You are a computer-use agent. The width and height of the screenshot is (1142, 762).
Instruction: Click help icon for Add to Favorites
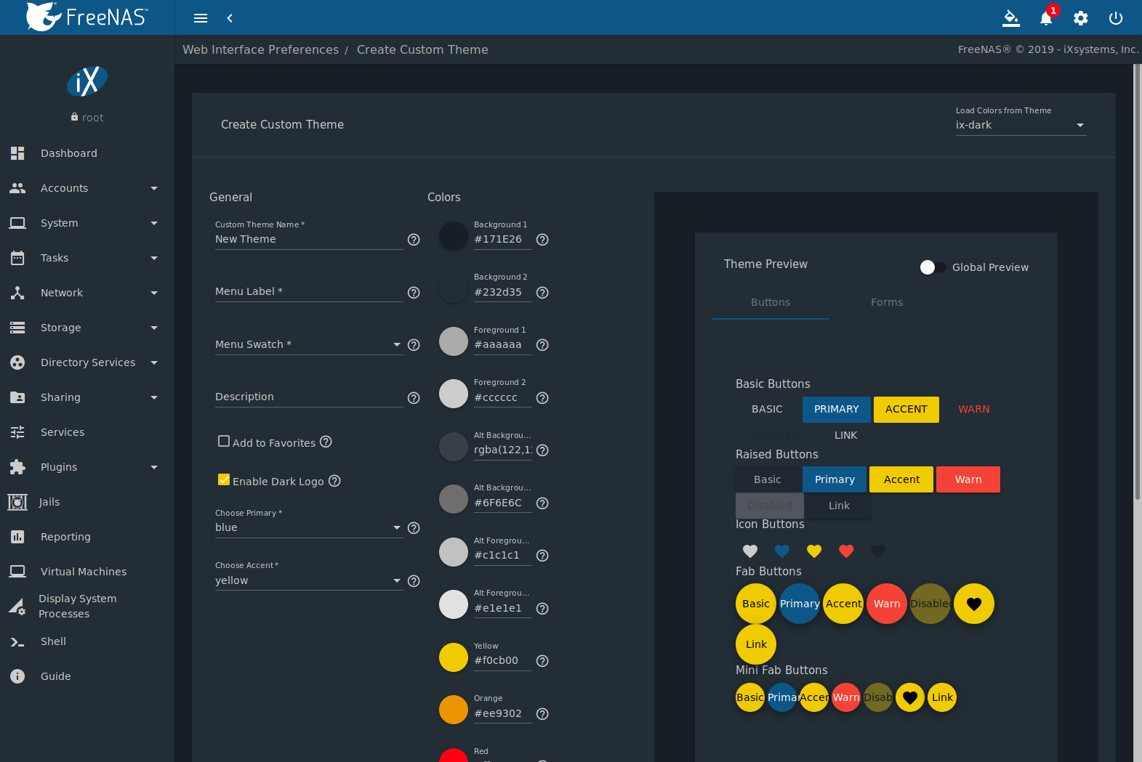tap(326, 442)
